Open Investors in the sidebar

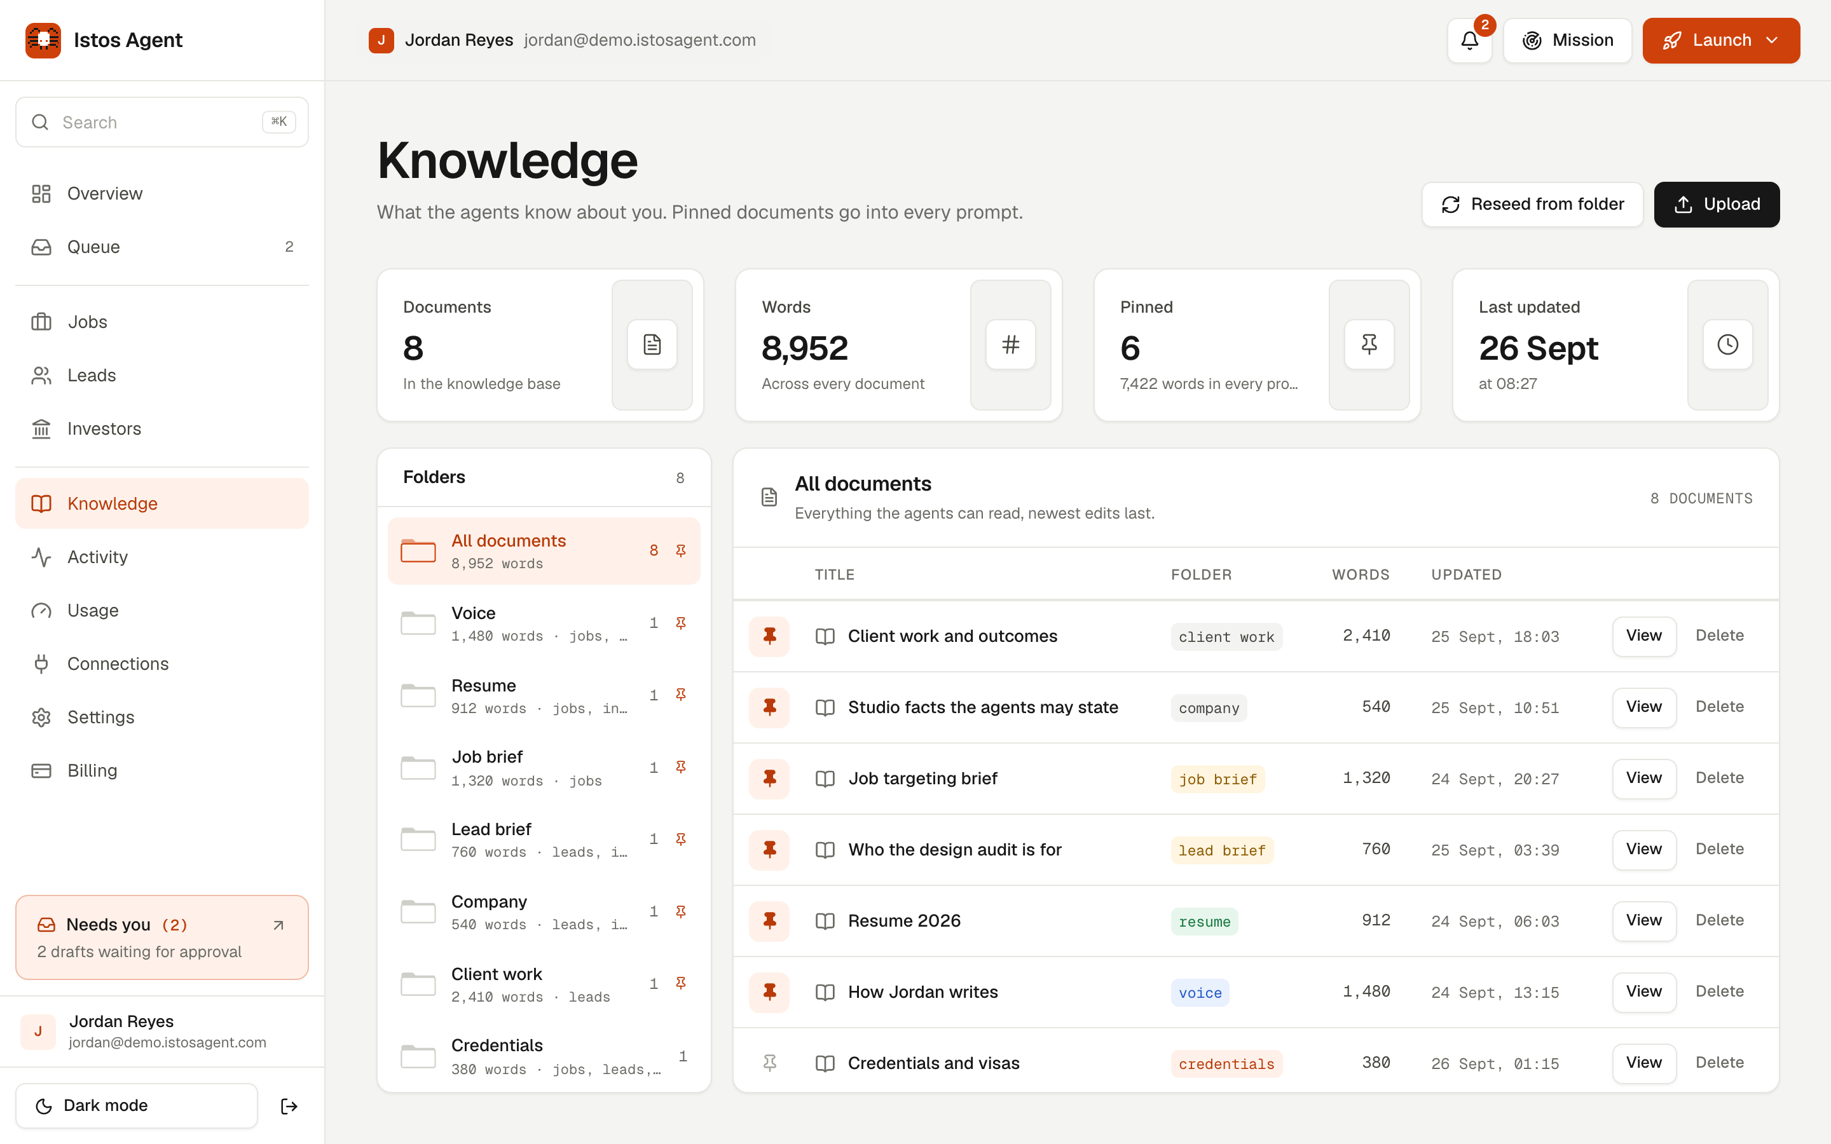(162, 429)
